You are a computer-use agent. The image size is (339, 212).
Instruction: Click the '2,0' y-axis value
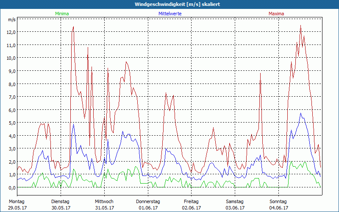12,162
